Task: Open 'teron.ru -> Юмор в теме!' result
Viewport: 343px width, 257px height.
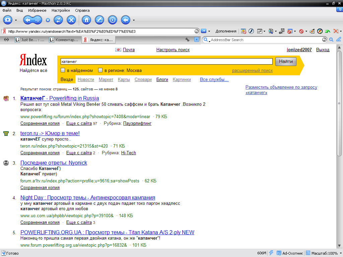Action: (50, 133)
